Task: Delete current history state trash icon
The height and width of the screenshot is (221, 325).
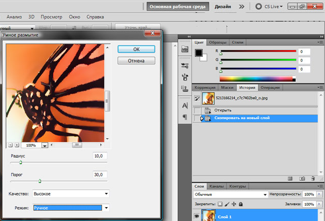Action: click(313, 179)
